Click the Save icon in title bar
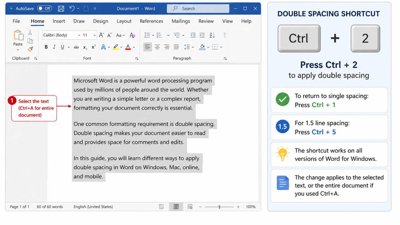400x225 pixels. 61,9
